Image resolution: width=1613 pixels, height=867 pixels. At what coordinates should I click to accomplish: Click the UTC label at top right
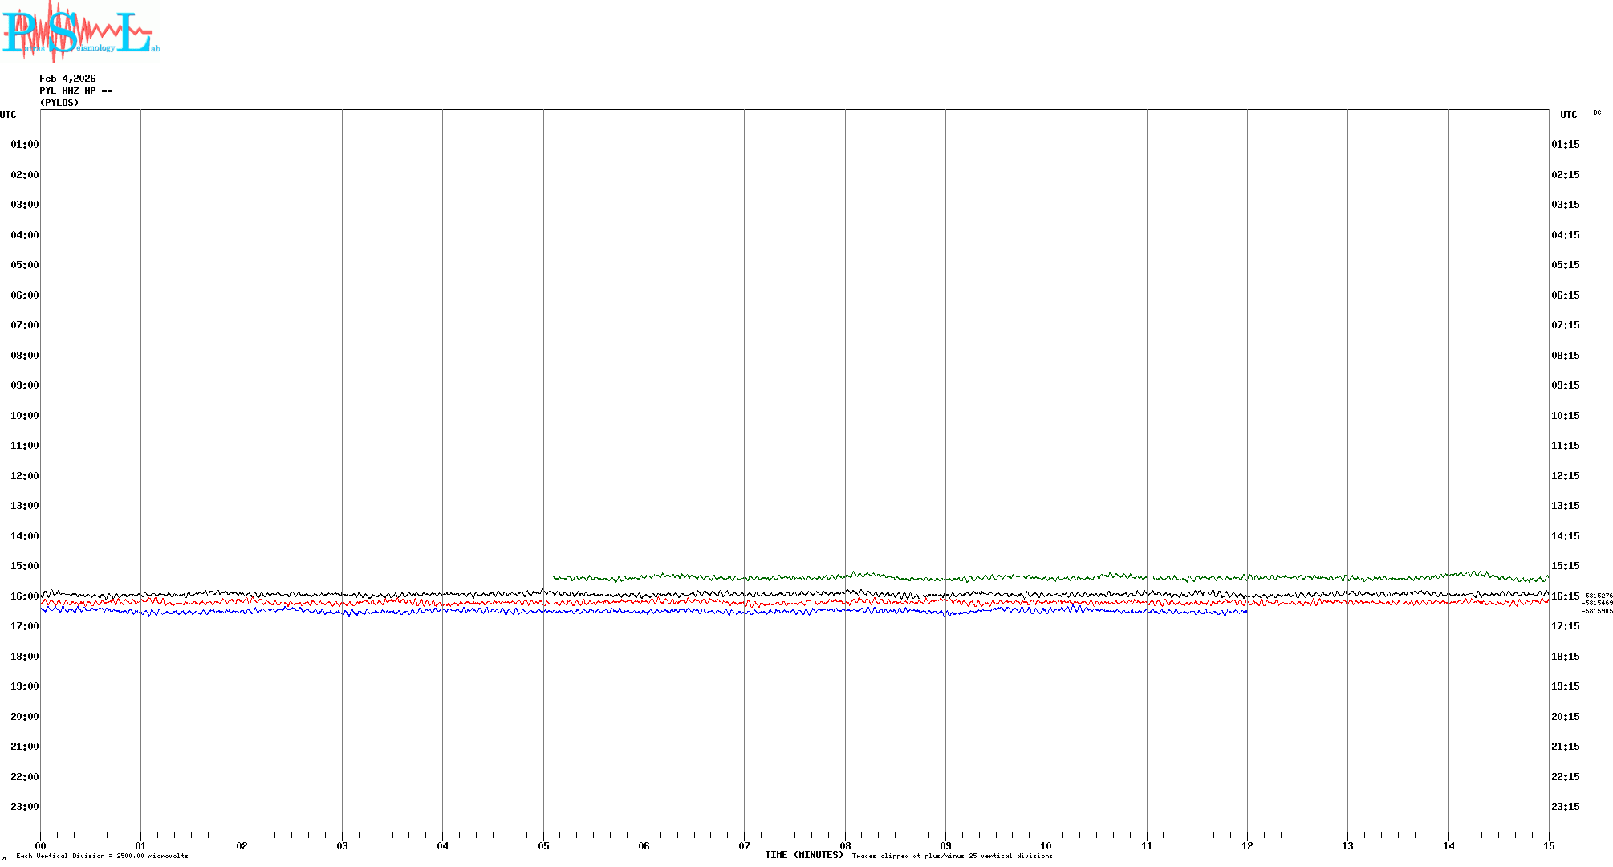[x=1568, y=115]
